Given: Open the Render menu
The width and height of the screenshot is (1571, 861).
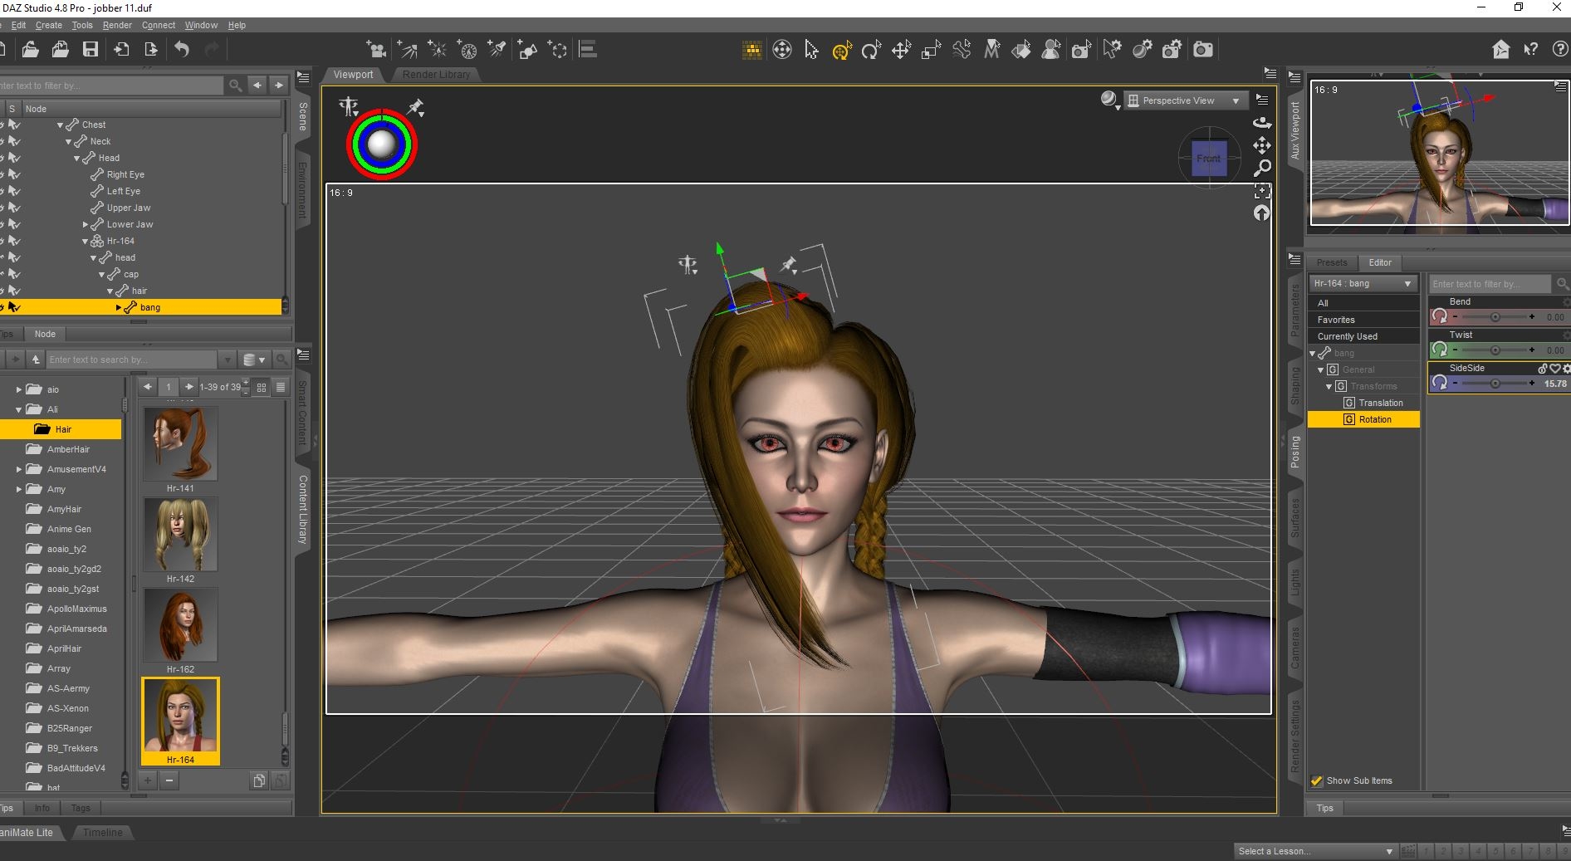Looking at the screenshot, I should coord(117,25).
